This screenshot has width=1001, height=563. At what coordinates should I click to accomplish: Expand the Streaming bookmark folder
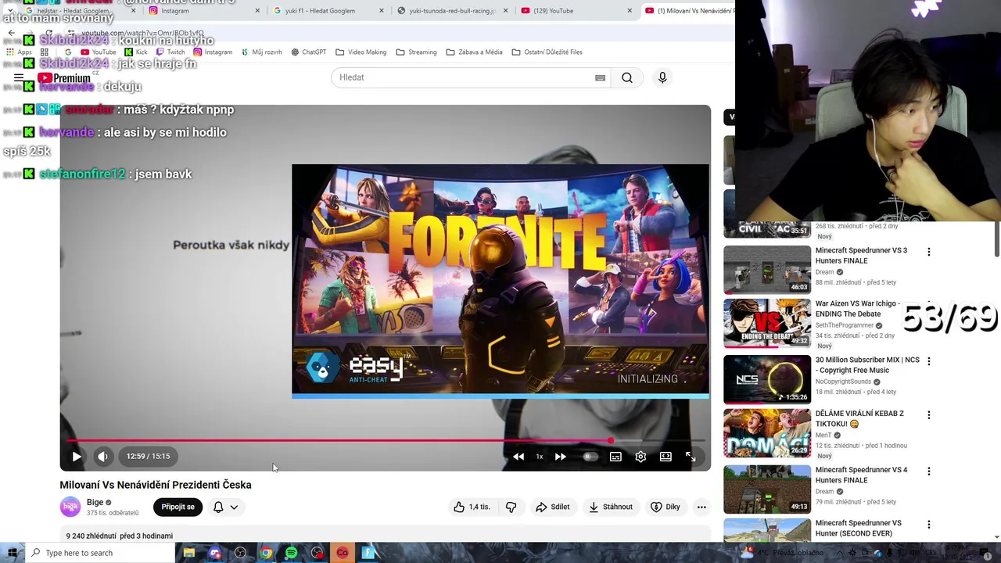pos(417,52)
